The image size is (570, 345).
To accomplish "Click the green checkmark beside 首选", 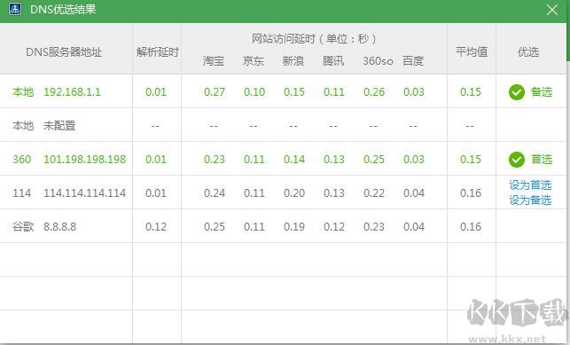I will pyautogui.click(x=517, y=160).
